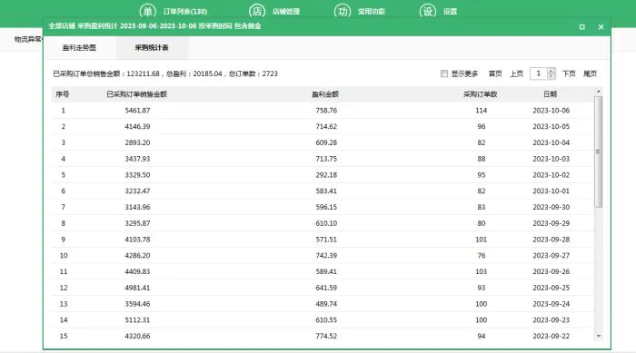This screenshot has height=353, width=636.
Task: Select sales amount cell 2893.20
Action: tap(137, 142)
